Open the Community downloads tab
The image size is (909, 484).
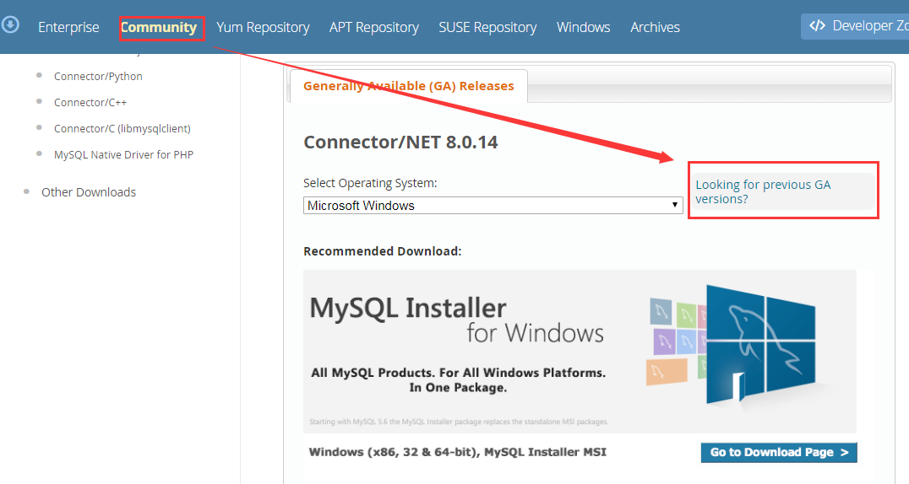coord(158,27)
